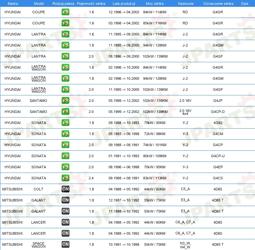Click the Model column header
The image size is (255, 250).
pos(39,4)
